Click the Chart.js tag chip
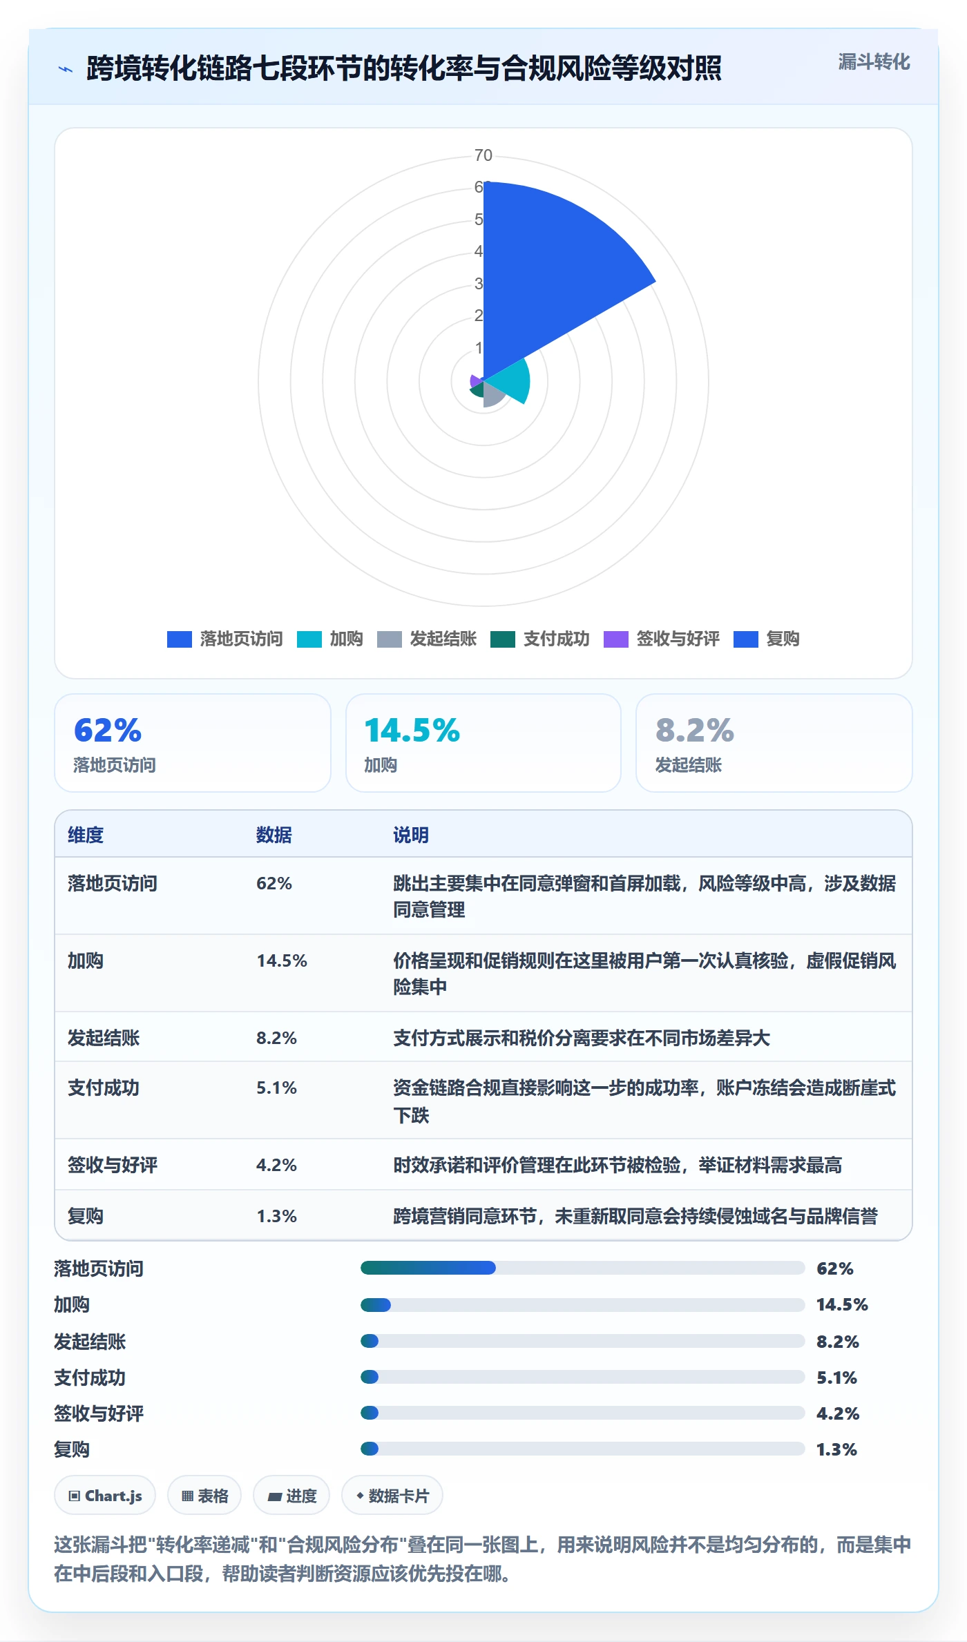The height and width of the screenshot is (1642, 967). coord(105,1496)
